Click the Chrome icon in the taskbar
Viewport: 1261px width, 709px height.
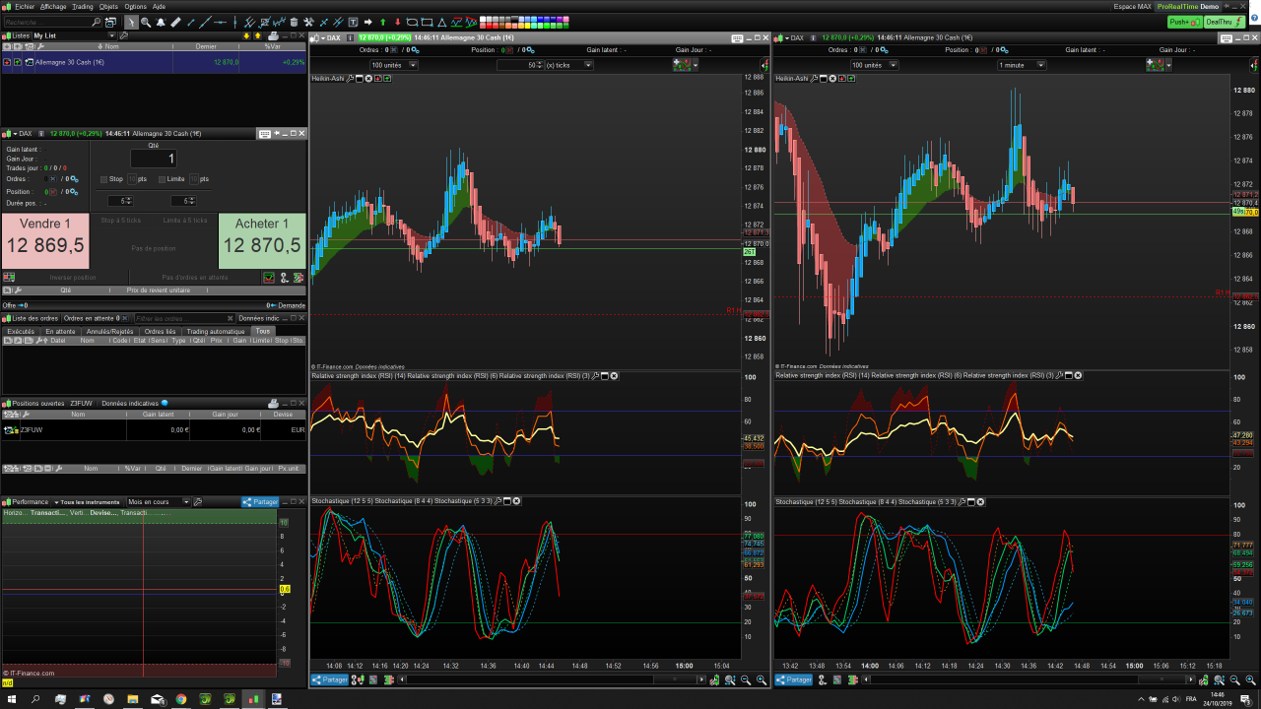point(180,699)
